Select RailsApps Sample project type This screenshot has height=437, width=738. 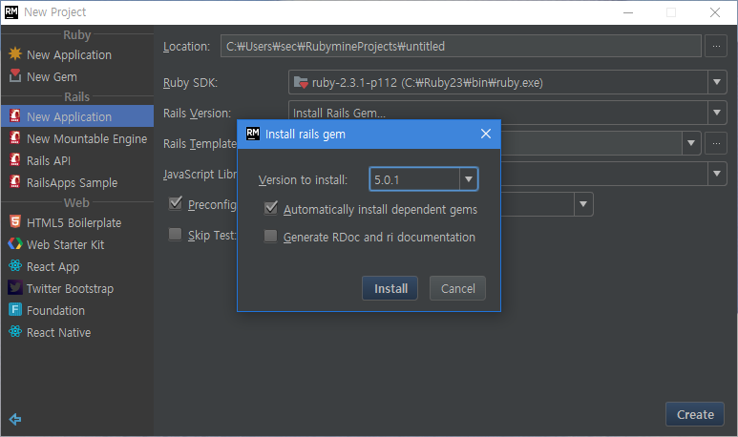(x=77, y=182)
